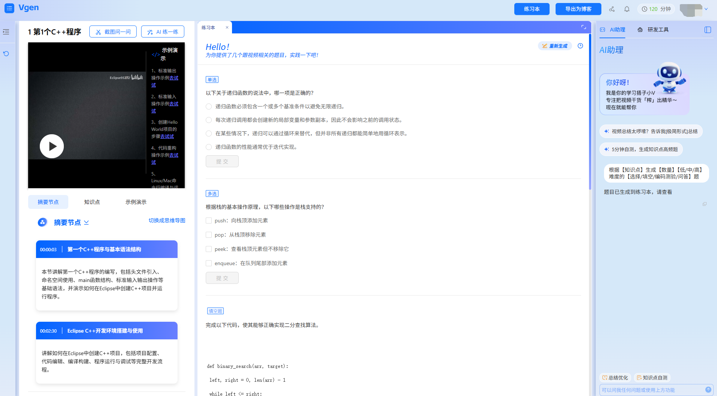This screenshot has width=717, height=396.
Task: Click 5分钟自测 suggestion chip
Action: (x=641, y=149)
